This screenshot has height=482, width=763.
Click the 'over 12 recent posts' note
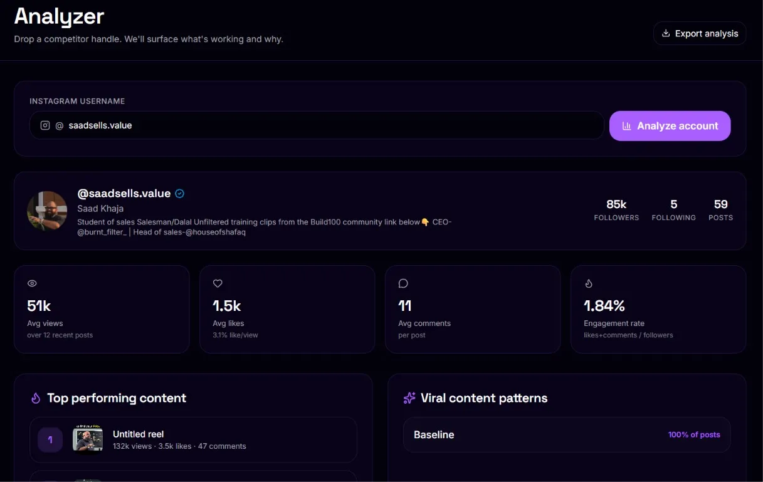[x=60, y=335]
